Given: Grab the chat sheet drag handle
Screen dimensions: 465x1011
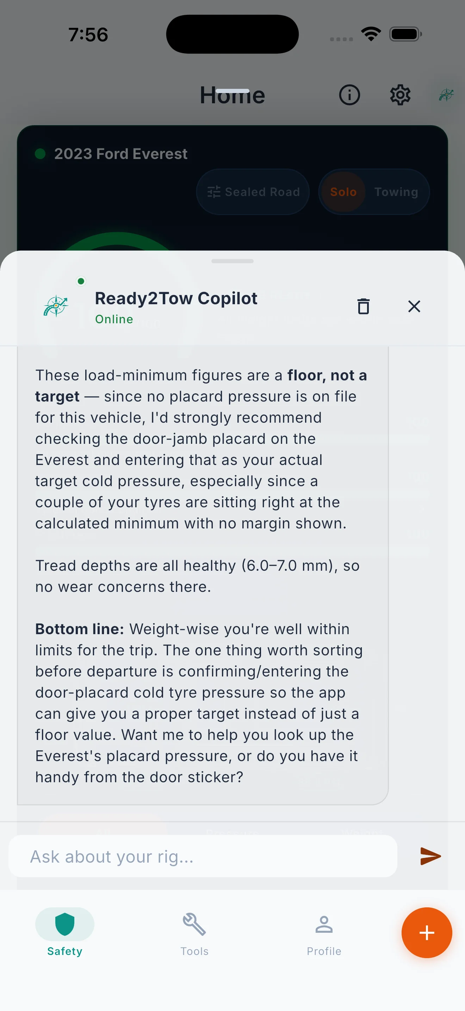Looking at the screenshot, I should point(232,261).
